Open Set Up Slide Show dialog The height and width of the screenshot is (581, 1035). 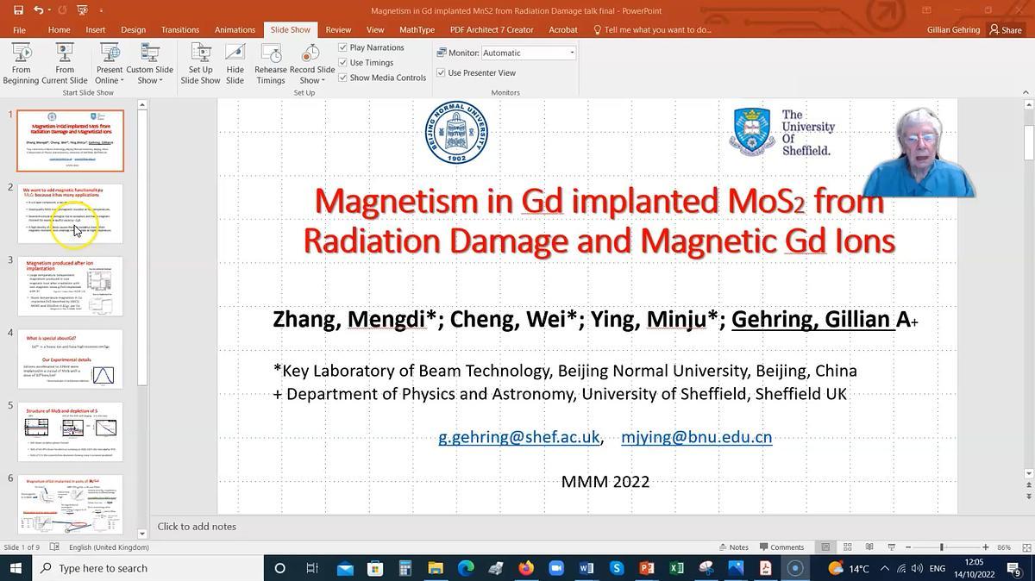point(200,64)
